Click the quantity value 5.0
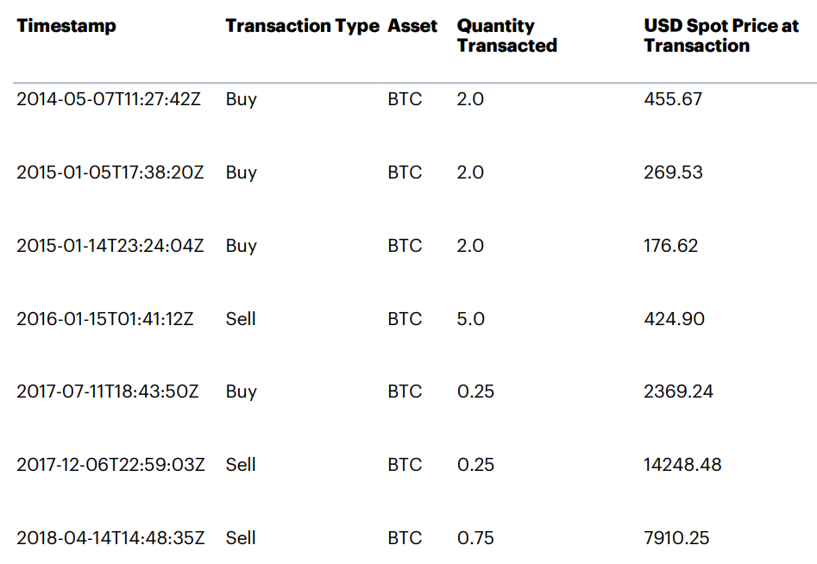 coord(470,319)
